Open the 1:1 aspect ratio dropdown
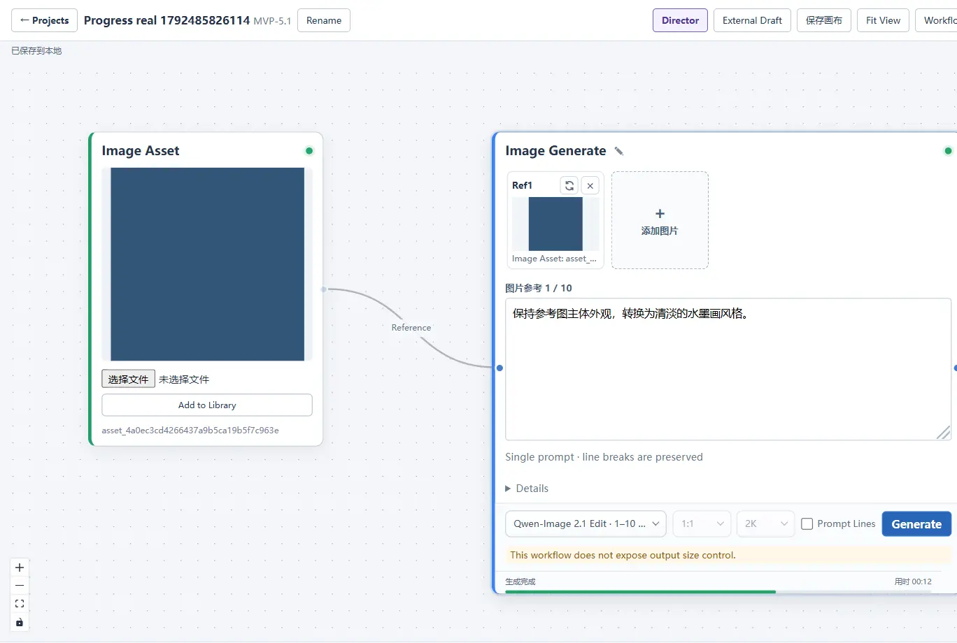Viewport: 957px width, 643px height. (x=702, y=524)
